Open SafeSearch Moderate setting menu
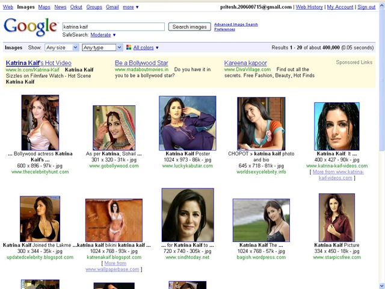The height and width of the screenshot is (289, 385). (x=103, y=35)
